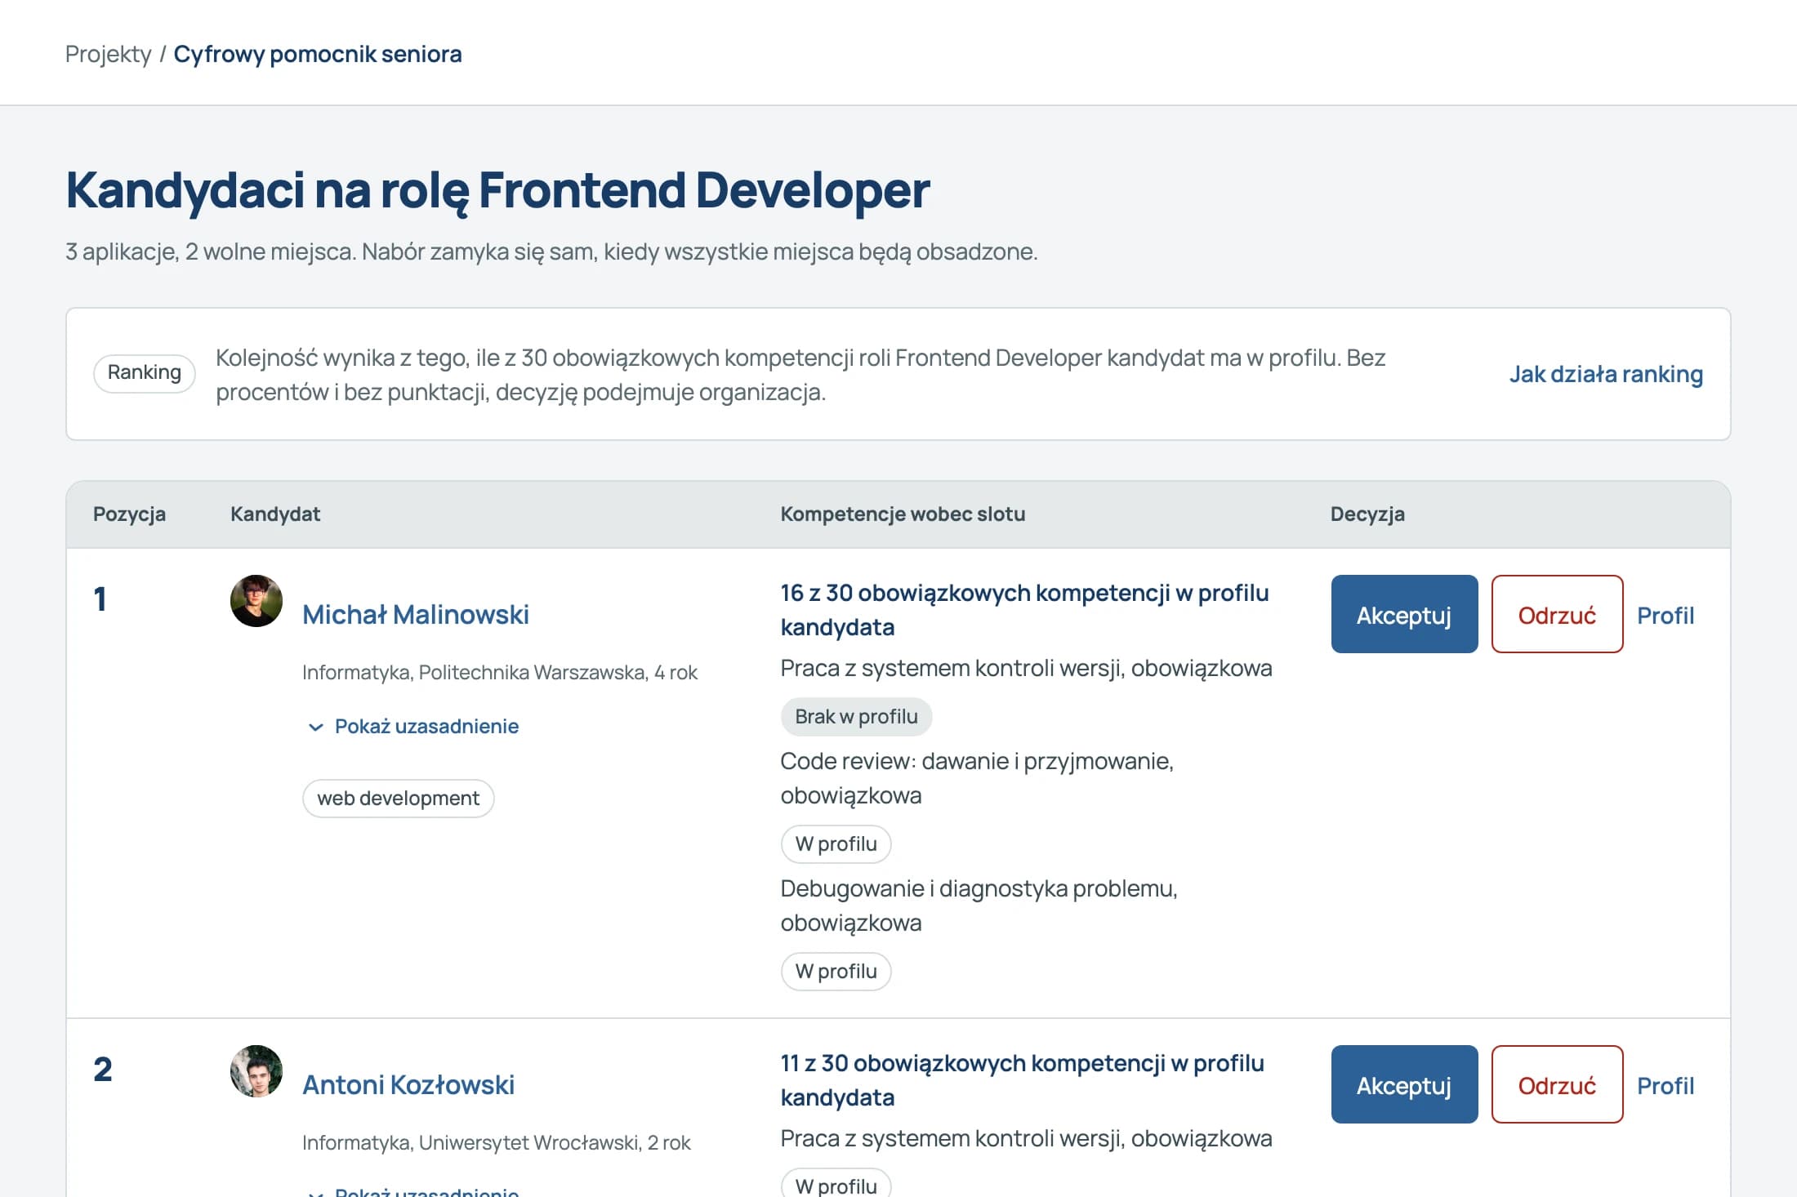Click Informatyka, Uniwersytet Wrocławski, 2 rok text

pyautogui.click(x=496, y=1142)
